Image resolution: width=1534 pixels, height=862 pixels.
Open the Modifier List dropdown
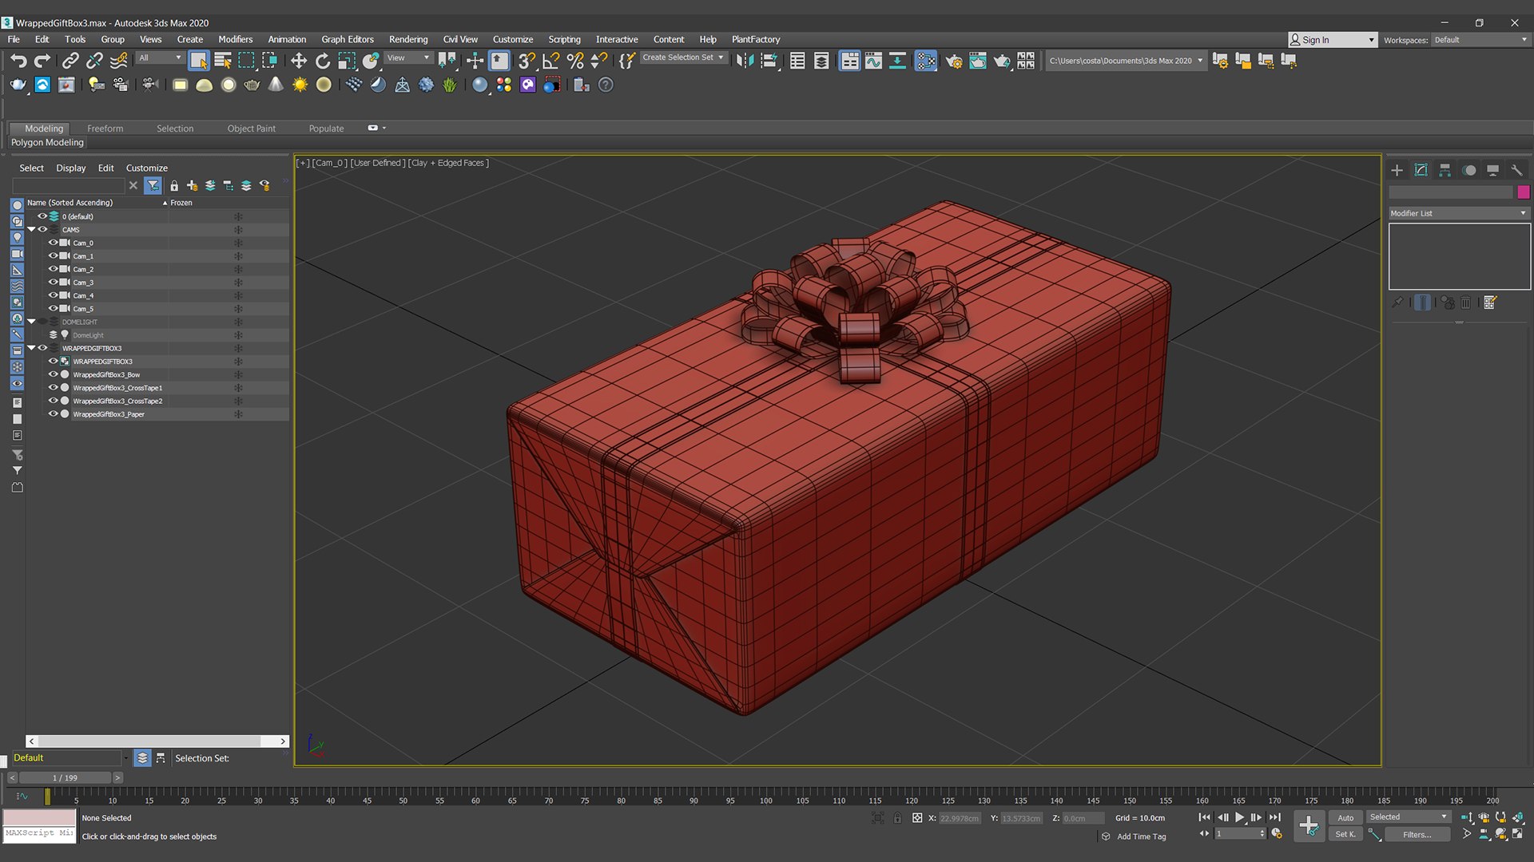pyautogui.click(x=1458, y=213)
